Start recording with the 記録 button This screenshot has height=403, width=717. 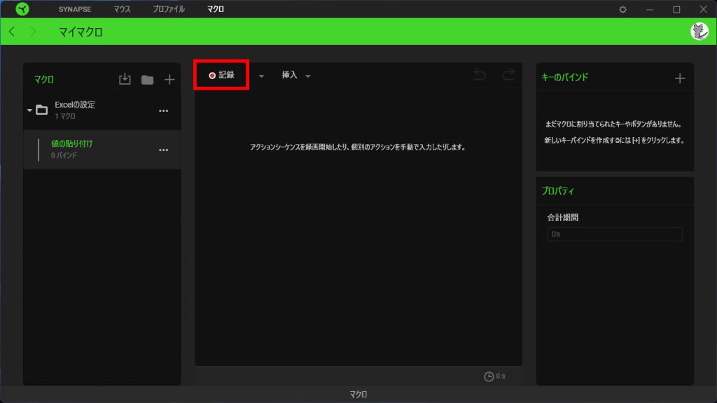tap(221, 75)
